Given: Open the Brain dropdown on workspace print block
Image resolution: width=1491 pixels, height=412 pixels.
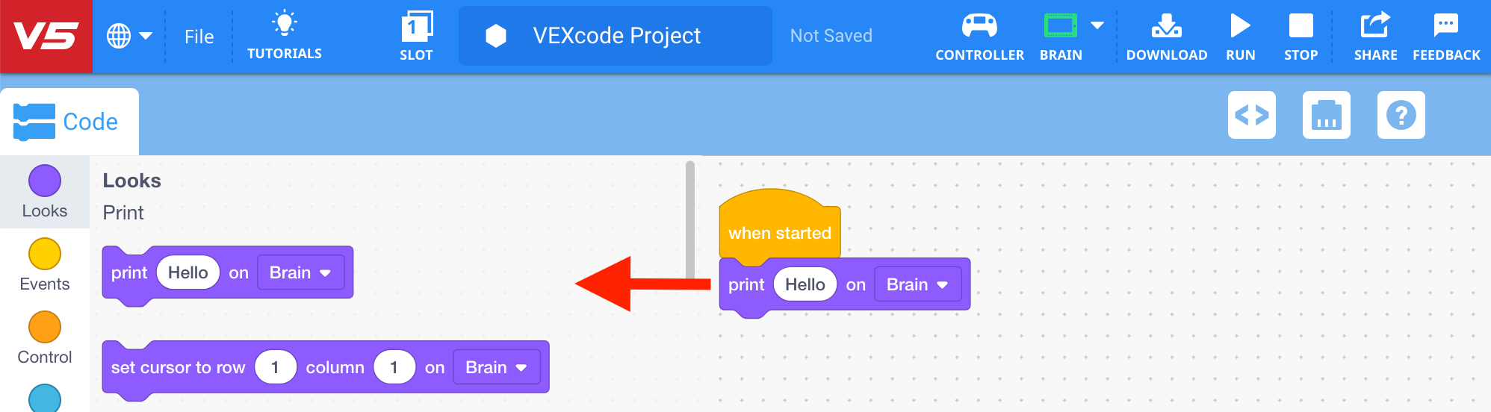Looking at the screenshot, I should point(917,284).
